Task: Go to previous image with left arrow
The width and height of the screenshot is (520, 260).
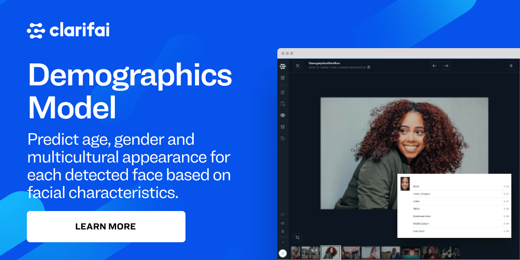Action: pyautogui.click(x=435, y=66)
